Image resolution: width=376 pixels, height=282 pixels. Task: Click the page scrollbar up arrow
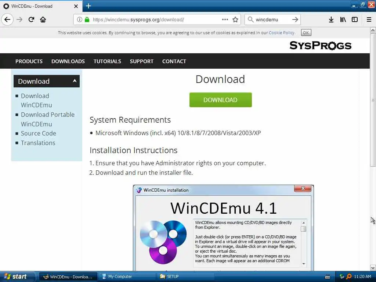coord(373,30)
